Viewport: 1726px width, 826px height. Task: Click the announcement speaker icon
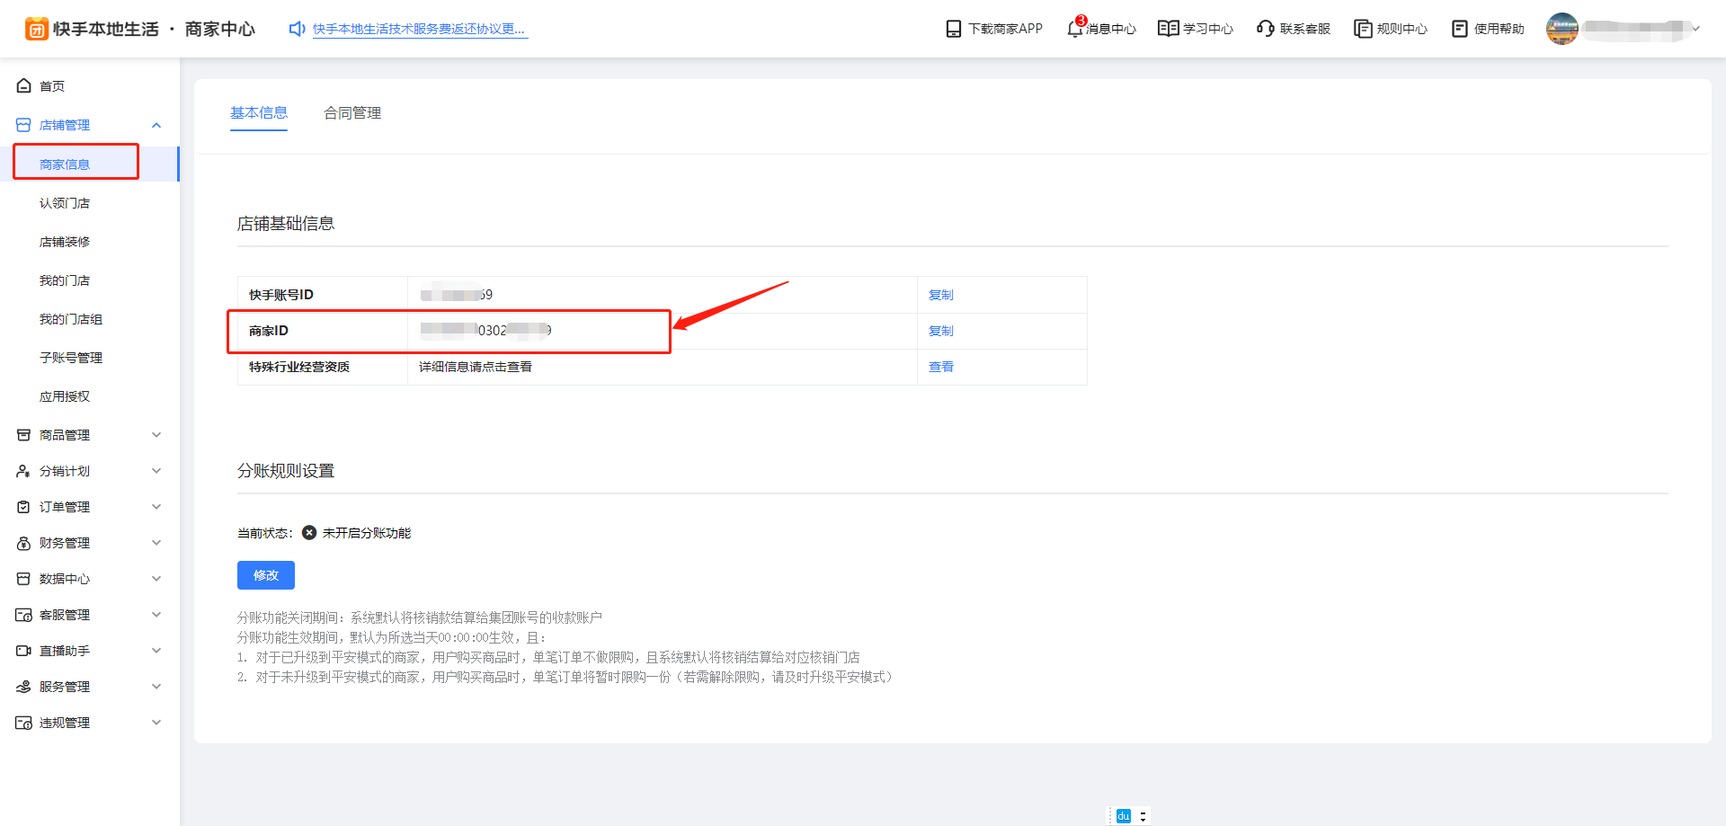297,29
